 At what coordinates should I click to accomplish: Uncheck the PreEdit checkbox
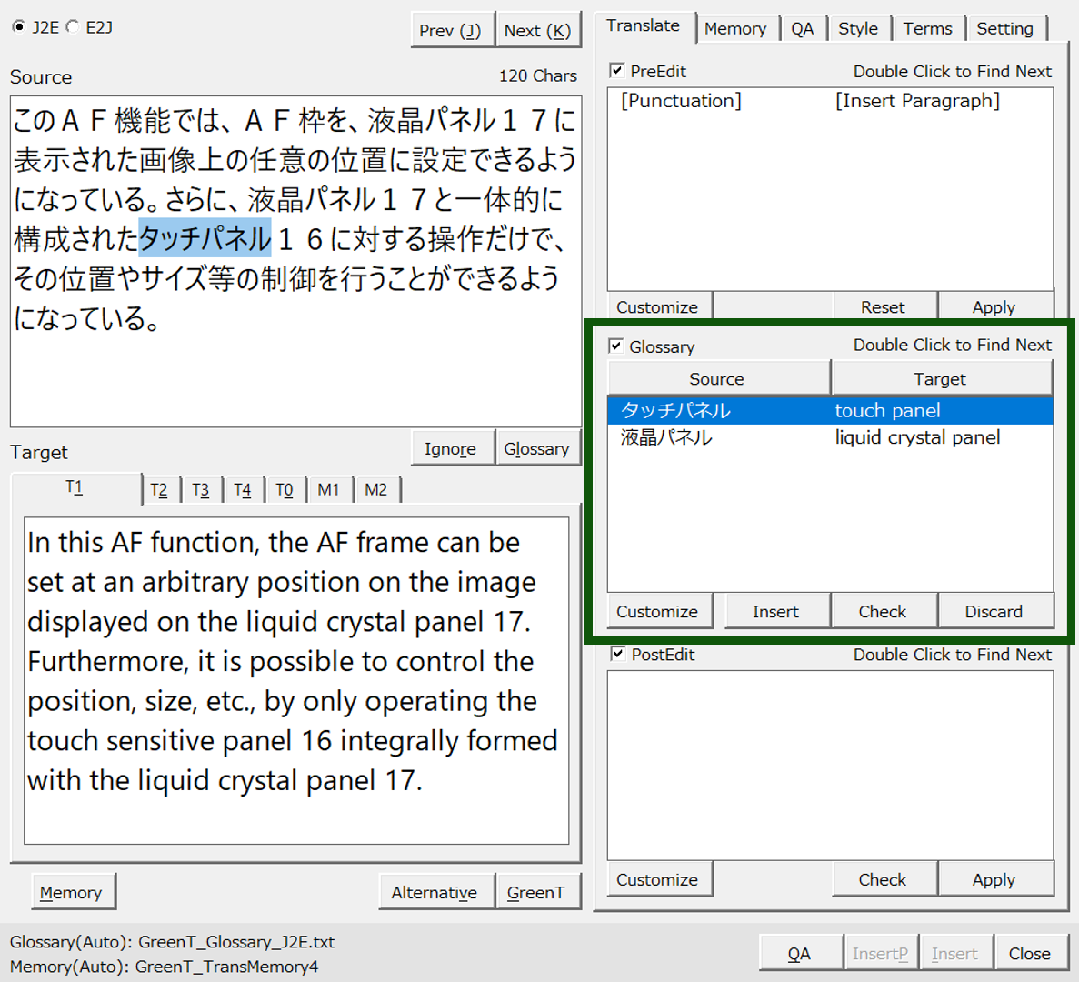[x=617, y=71]
